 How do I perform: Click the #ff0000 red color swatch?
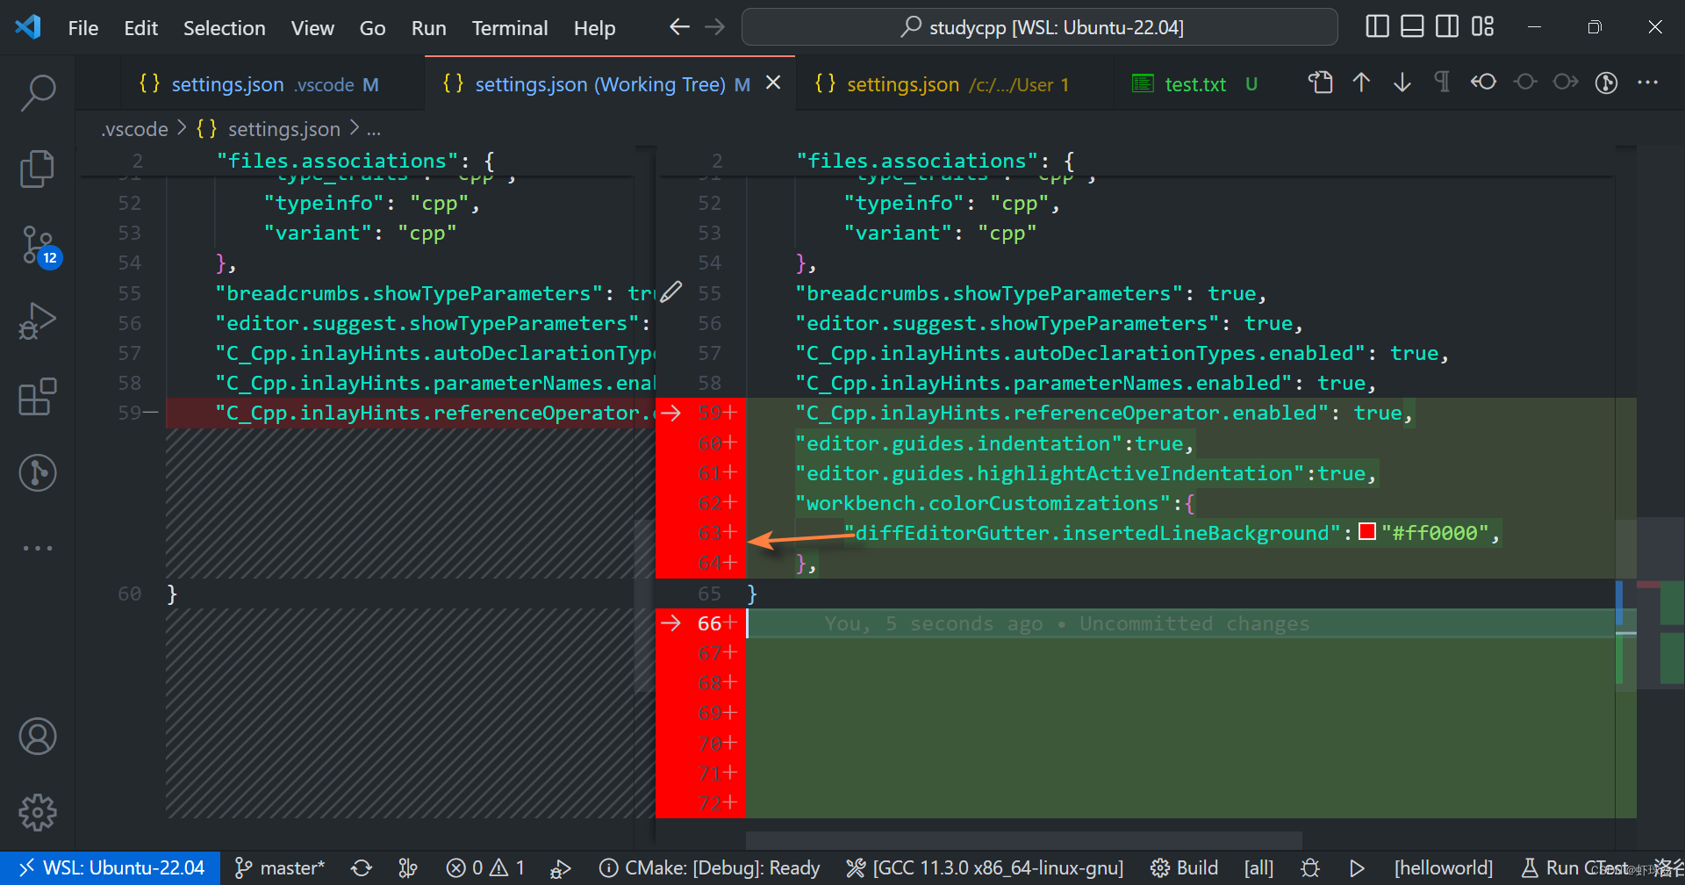1366,532
